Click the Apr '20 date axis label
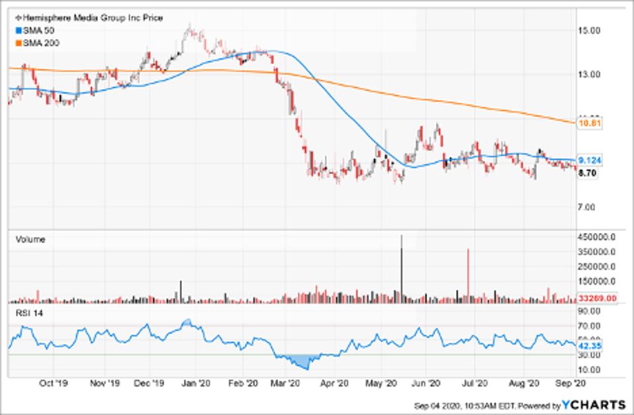The image size is (634, 415). point(334,383)
